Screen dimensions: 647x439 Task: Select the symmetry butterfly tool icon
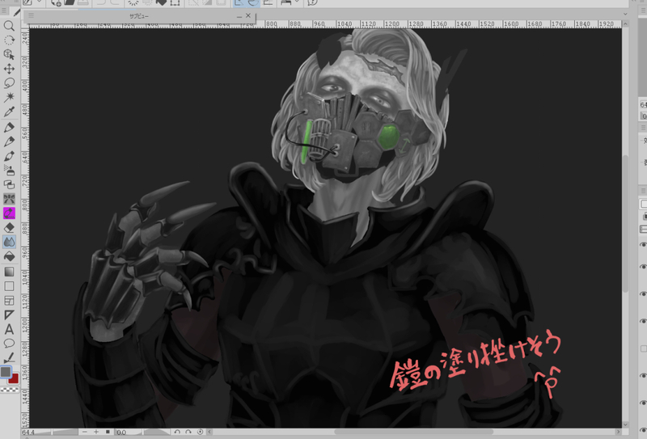9,199
